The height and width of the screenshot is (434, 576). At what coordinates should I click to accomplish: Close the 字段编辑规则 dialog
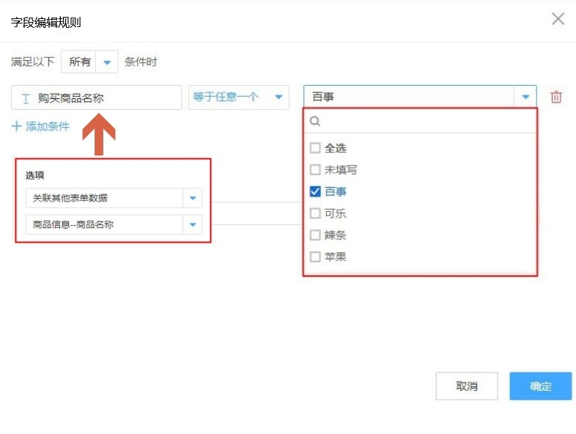(558, 20)
